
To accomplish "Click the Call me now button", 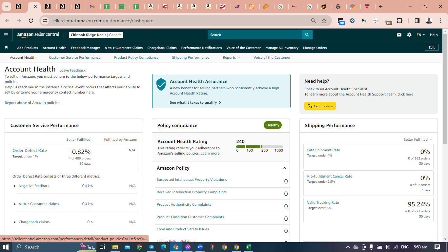I will click(320, 106).
